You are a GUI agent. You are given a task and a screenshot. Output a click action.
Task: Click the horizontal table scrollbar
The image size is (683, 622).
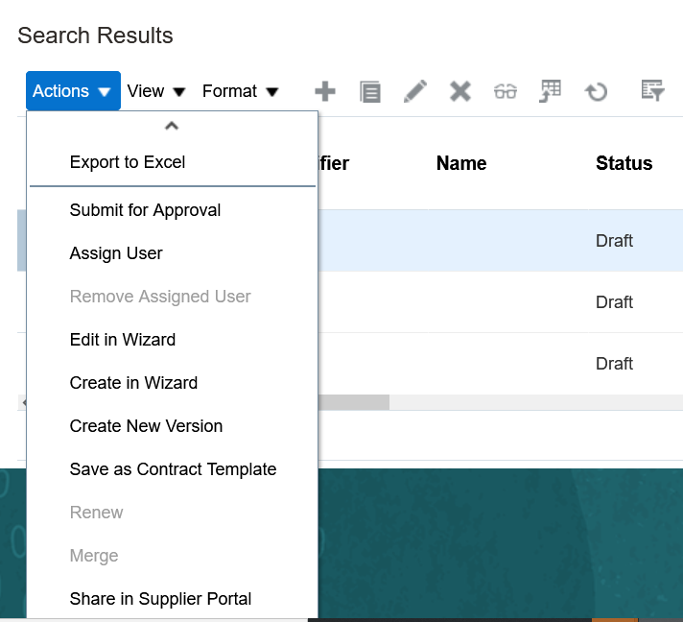355,402
